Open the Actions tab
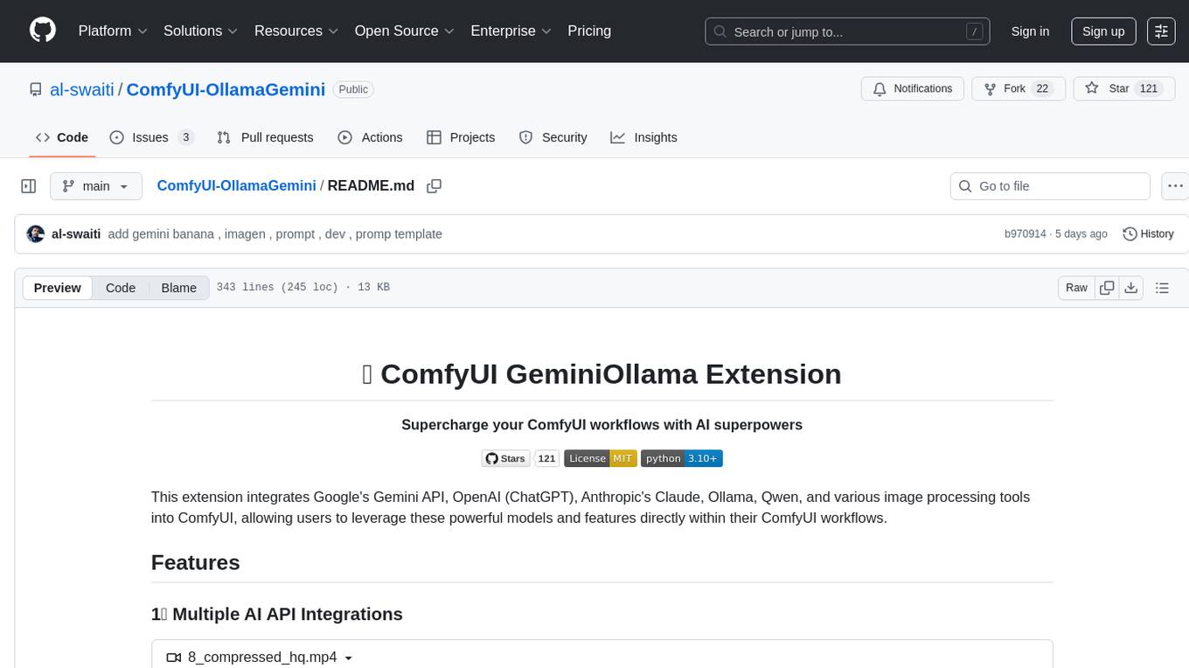Screen dimensions: 1189x668 click(370, 137)
